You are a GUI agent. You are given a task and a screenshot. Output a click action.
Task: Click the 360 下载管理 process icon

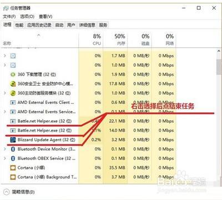click(x=13, y=74)
